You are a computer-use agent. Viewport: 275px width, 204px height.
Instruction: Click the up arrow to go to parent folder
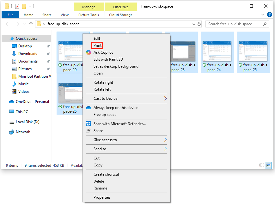point(31,24)
